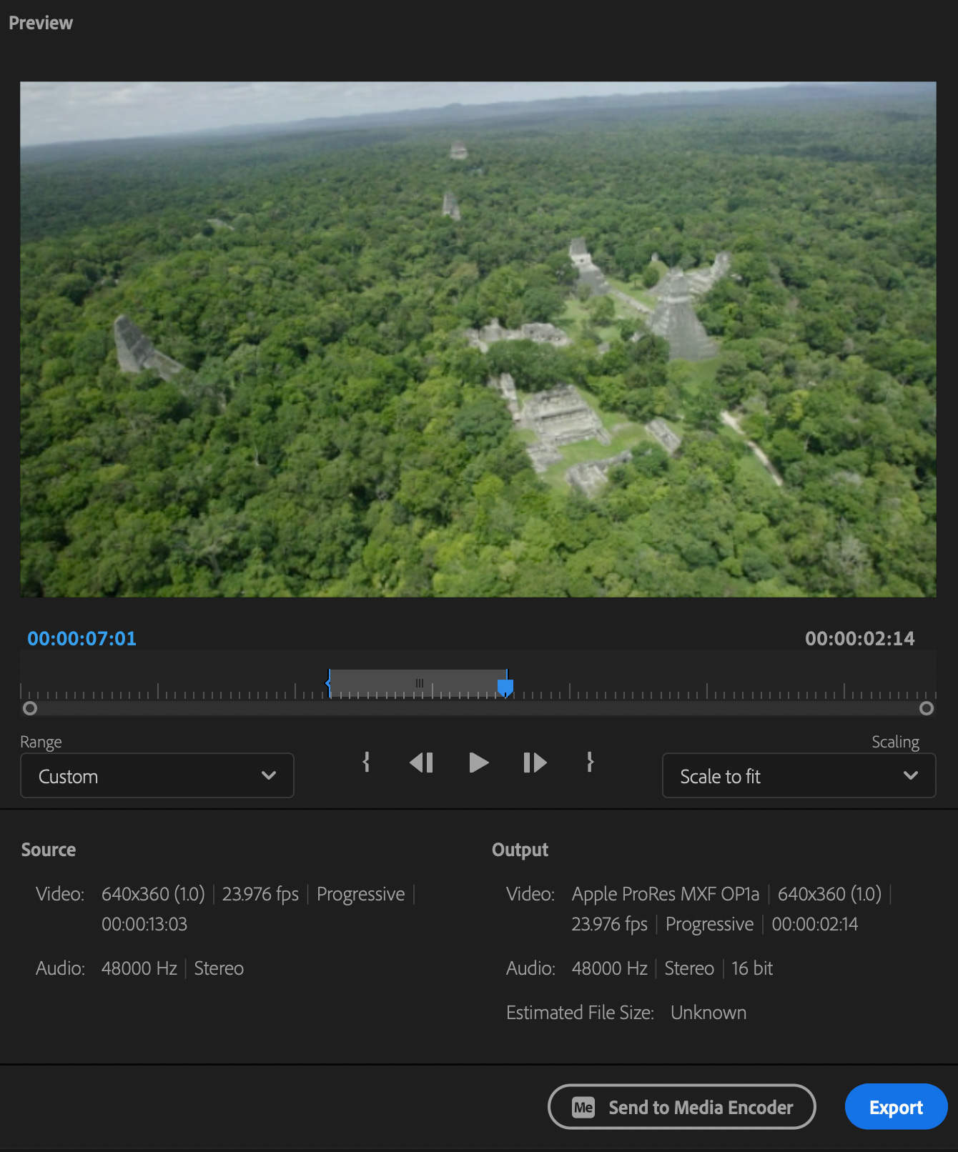958x1152 pixels.
Task: Click the Estimated File Size Unknown value
Action: tap(708, 1013)
